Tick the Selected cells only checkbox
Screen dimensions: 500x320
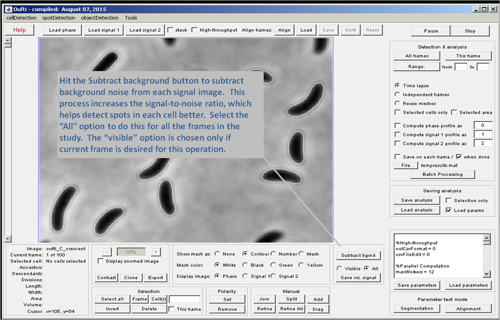click(398, 112)
